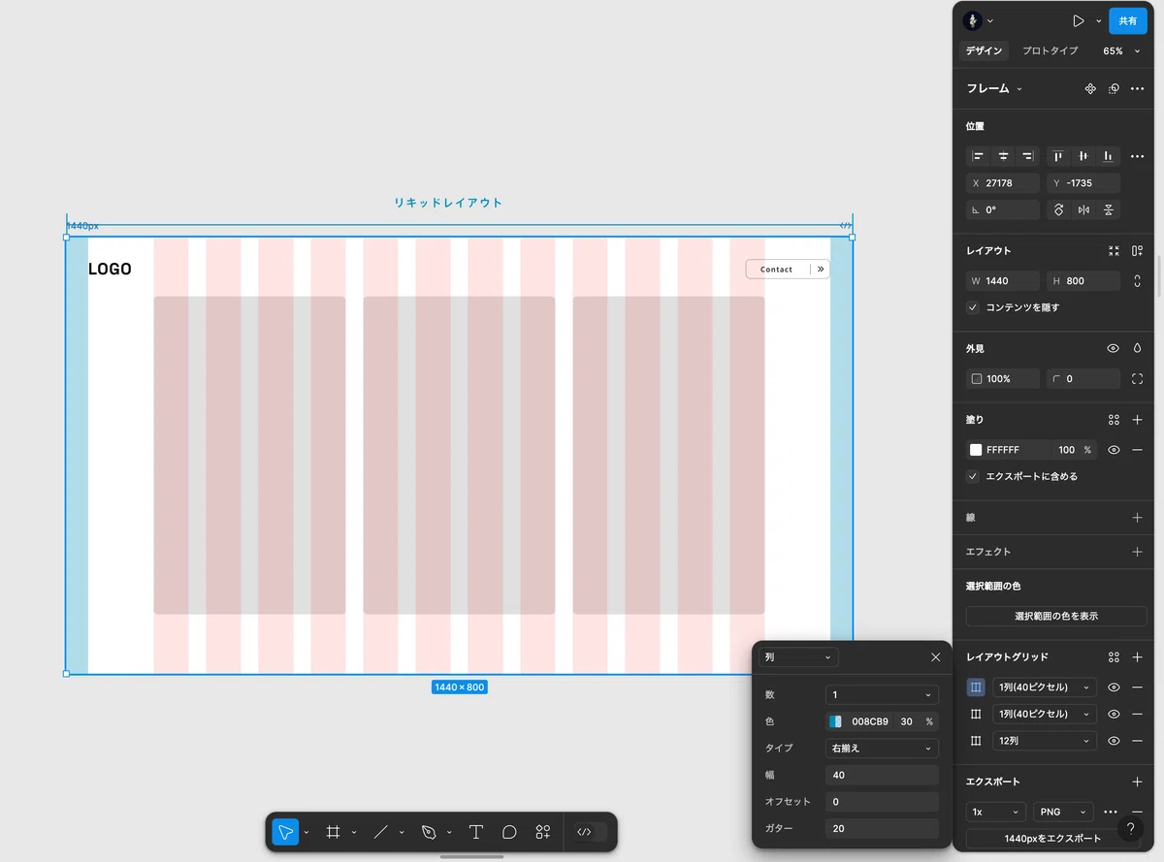This screenshot has width=1164, height=862.
Task: Add a new fill with 塗り plus
Action: click(1138, 420)
